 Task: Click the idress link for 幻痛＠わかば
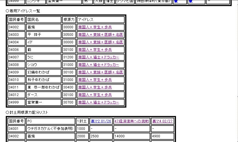(100, 72)
